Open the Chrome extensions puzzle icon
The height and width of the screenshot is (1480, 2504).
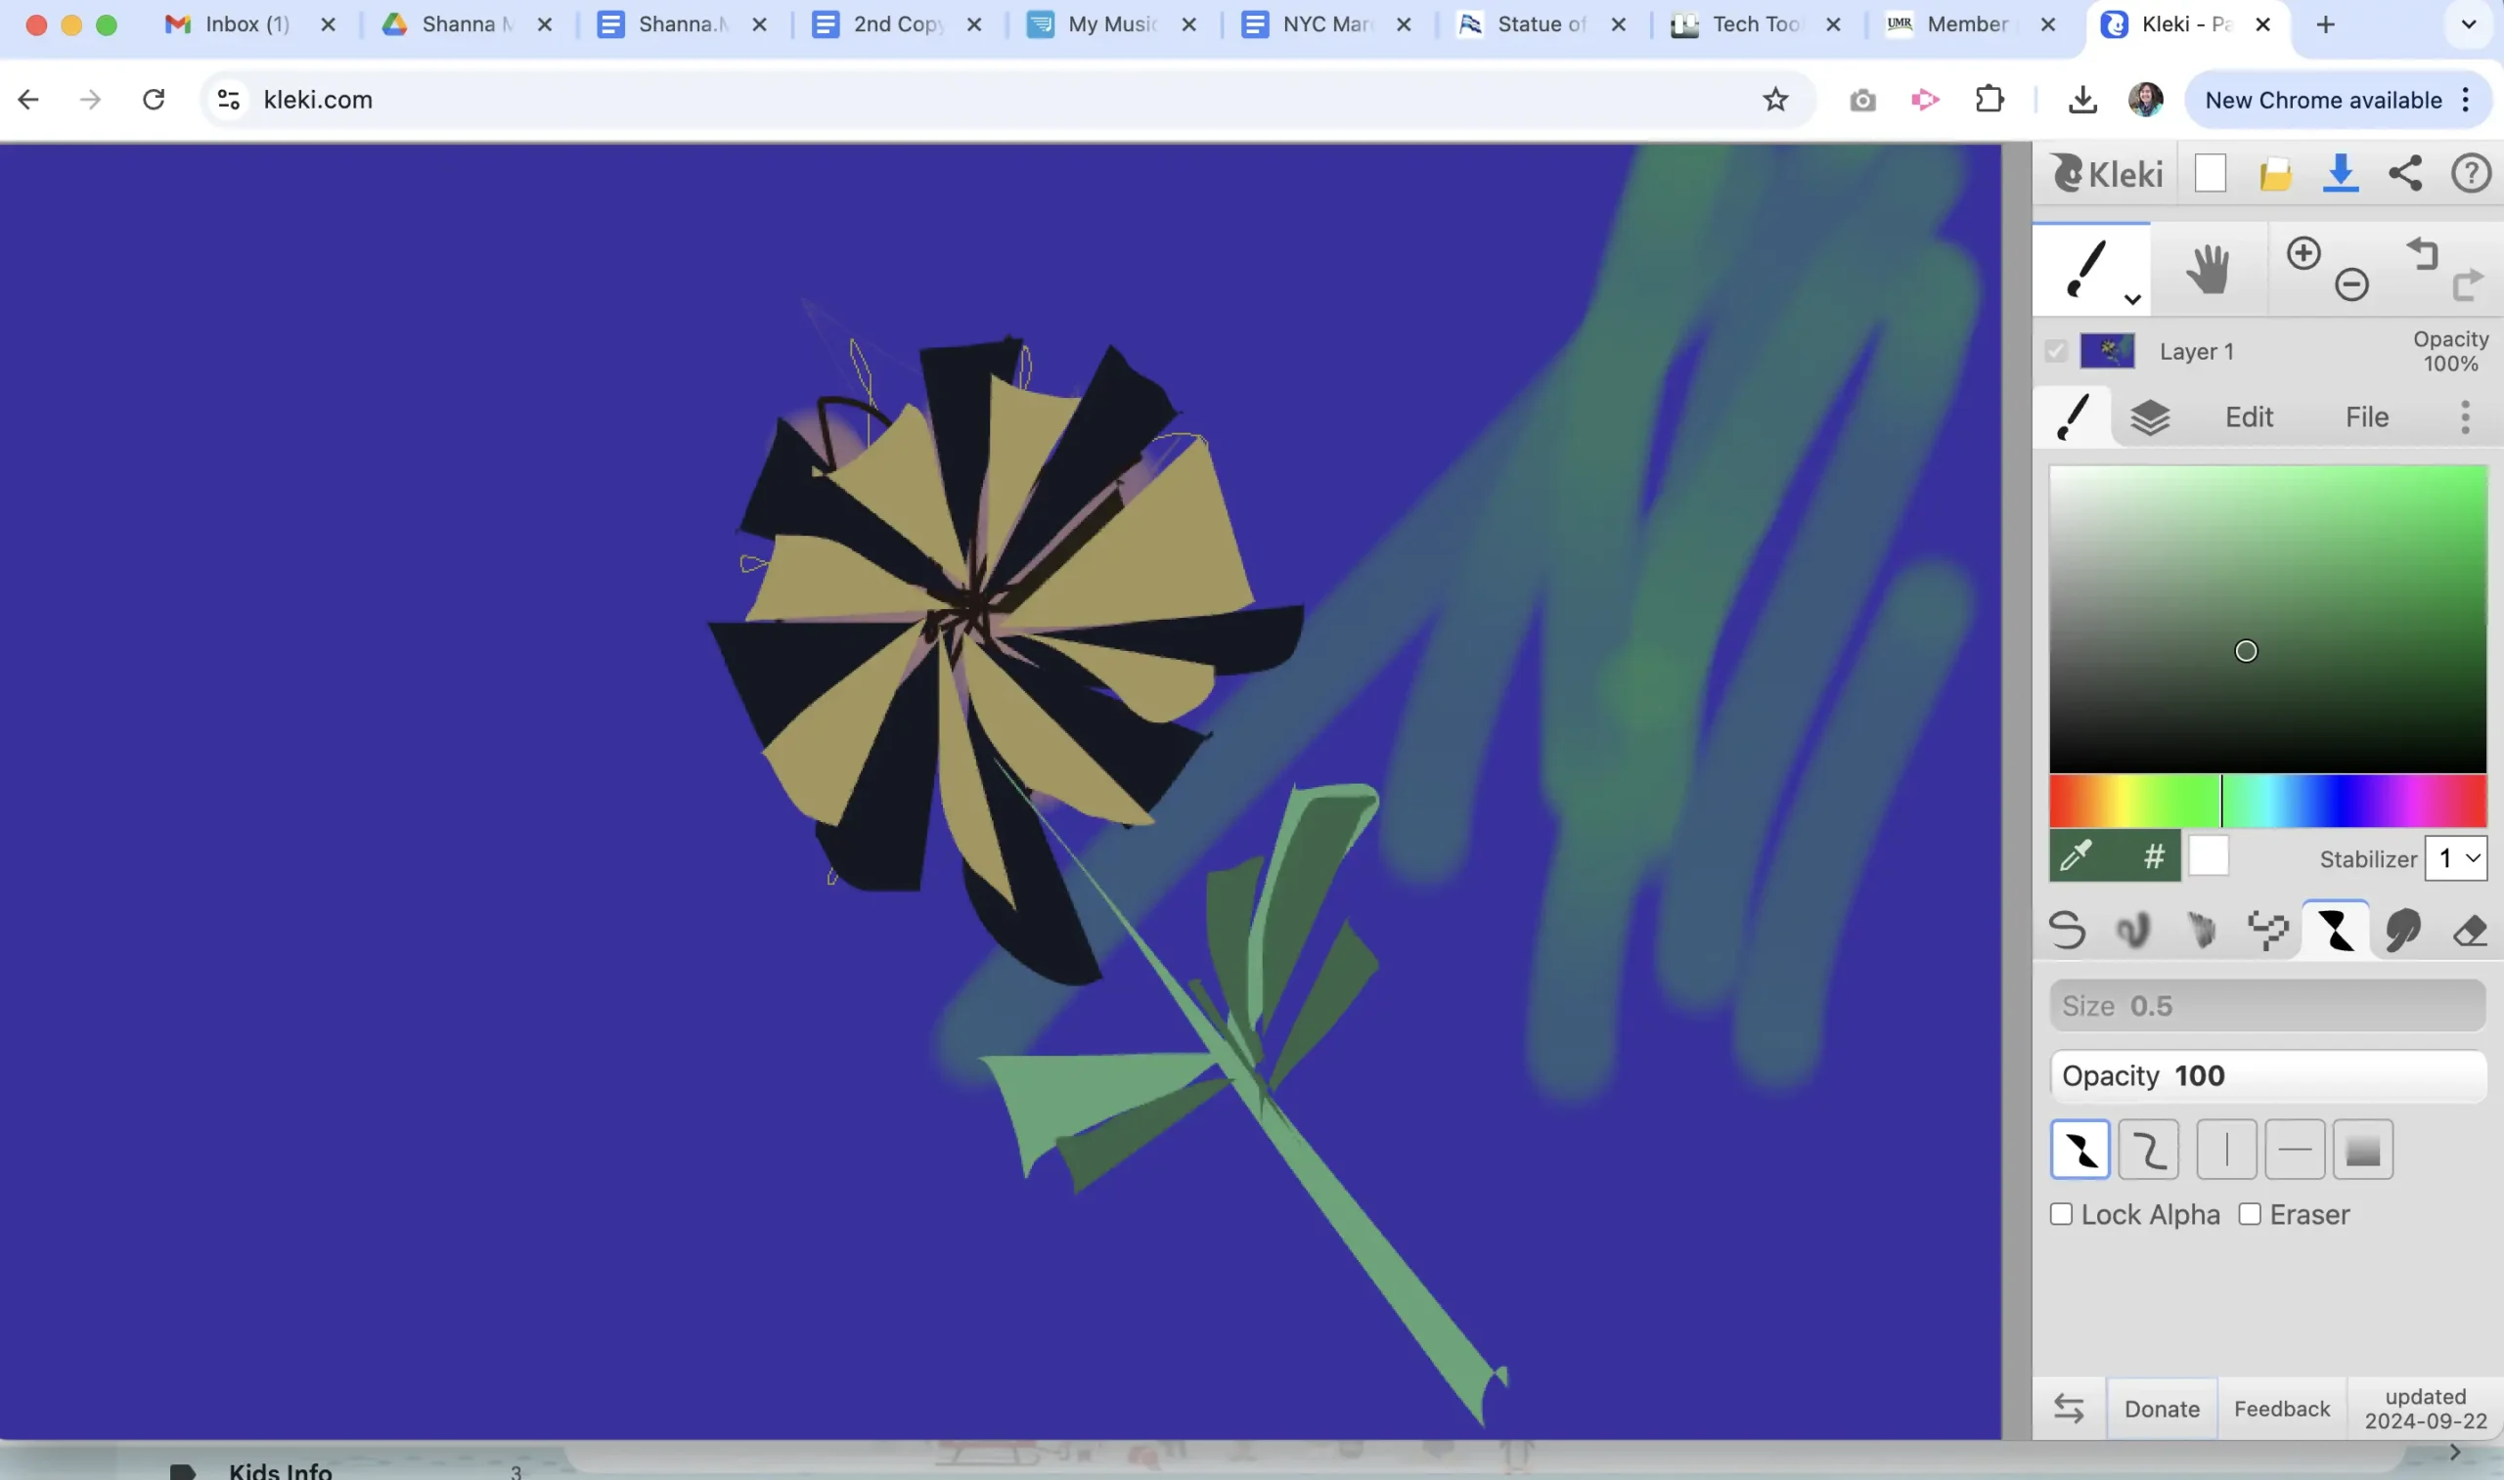coord(1990,100)
